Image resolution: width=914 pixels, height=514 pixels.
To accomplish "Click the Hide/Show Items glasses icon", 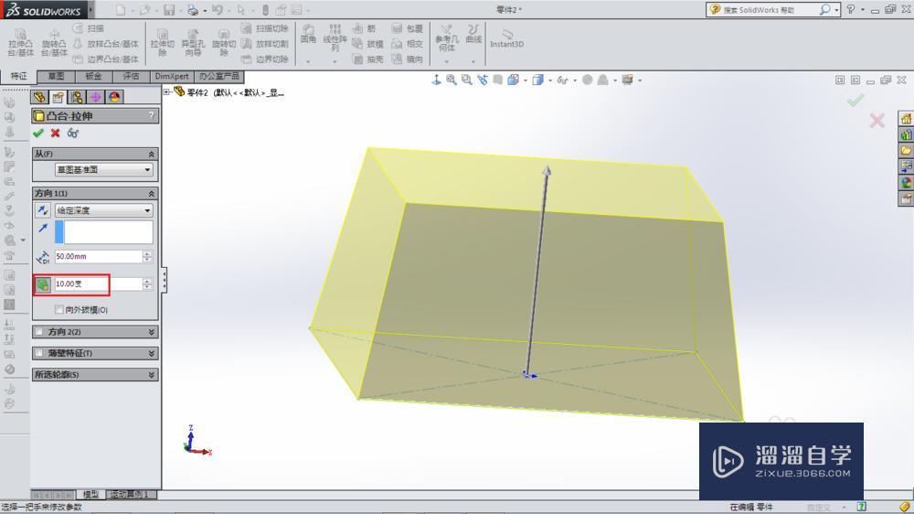I will point(562,80).
